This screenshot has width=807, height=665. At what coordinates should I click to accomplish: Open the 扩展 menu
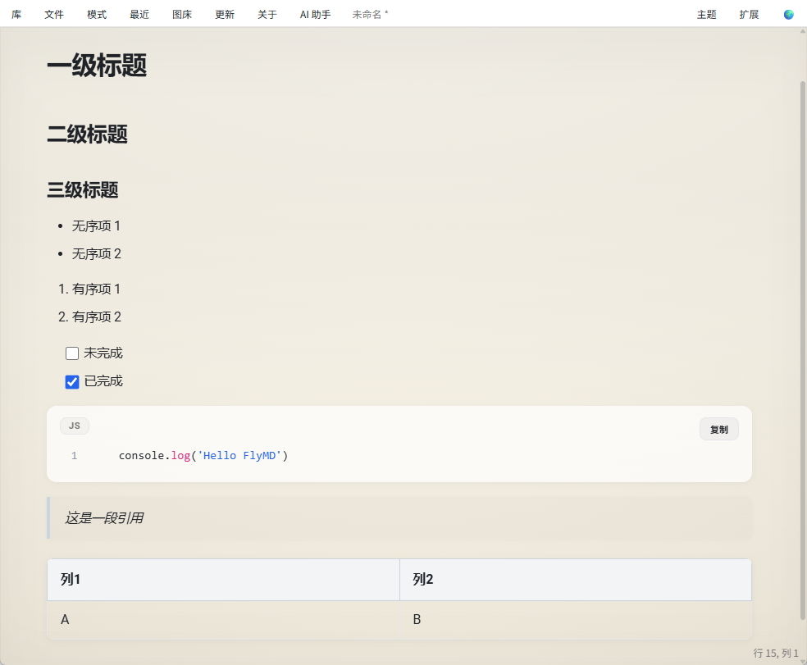[748, 14]
